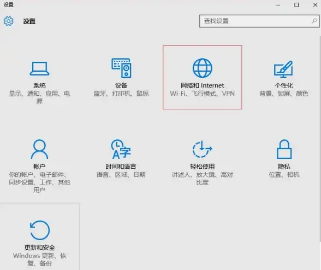The height and width of the screenshot is (270, 321).
Task: Click the 轻松使用 title text
Action: pyautogui.click(x=202, y=167)
